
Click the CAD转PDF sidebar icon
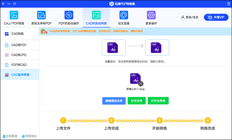[x=7, y=45]
